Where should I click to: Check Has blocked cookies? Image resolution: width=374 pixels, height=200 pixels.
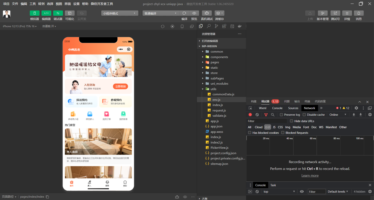pos(250,133)
